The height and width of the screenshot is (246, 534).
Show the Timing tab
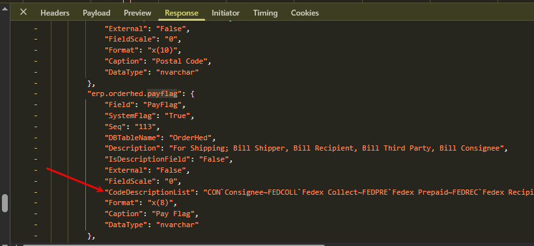tap(265, 13)
